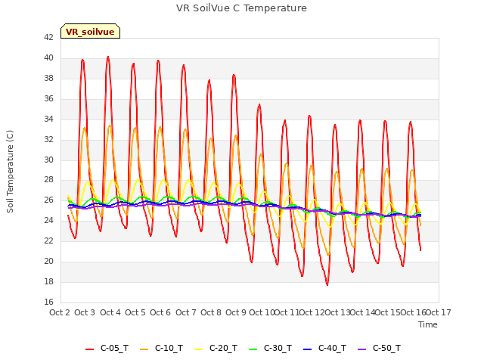The height and width of the screenshot is (363, 484).
Task: Click the 28 y-axis value
Action: (48, 180)
